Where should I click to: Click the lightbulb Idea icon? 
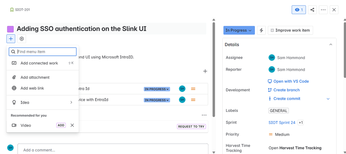(x=14, y=103)
